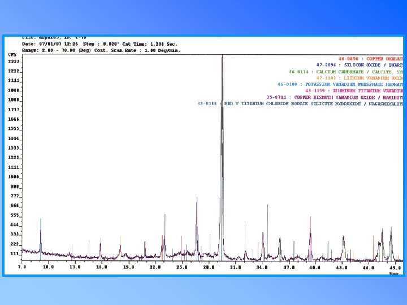407x305 pixels.
Task: Click the y-axis value 1666
Action: pos(14,119)
